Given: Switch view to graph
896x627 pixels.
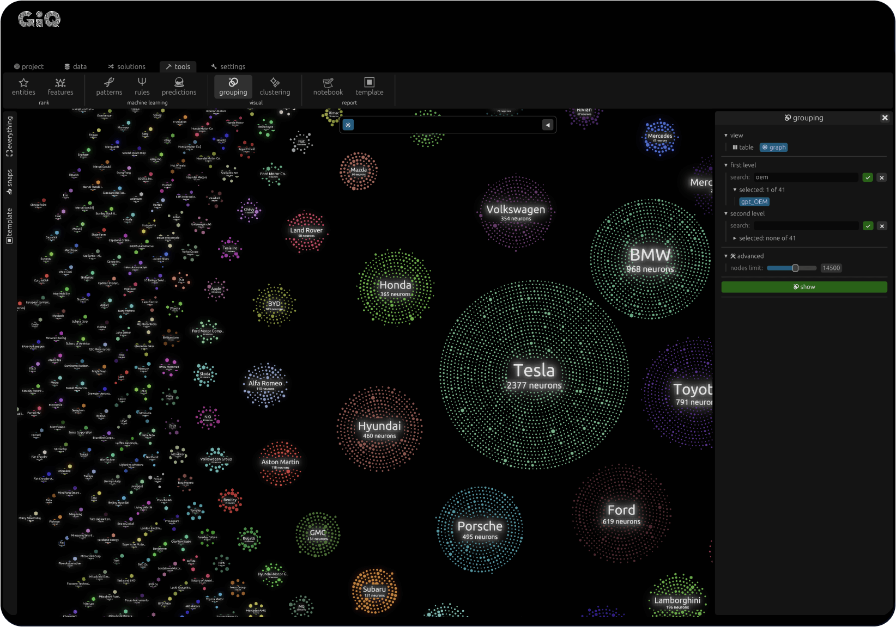Looking at the screenshot, I should (774, 147).
